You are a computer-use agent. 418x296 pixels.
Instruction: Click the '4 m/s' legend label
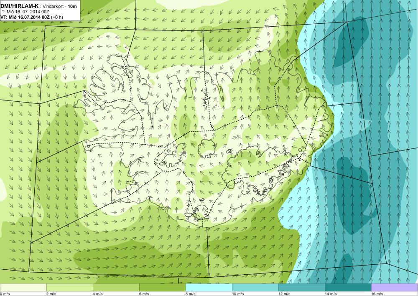coord(97,293)
